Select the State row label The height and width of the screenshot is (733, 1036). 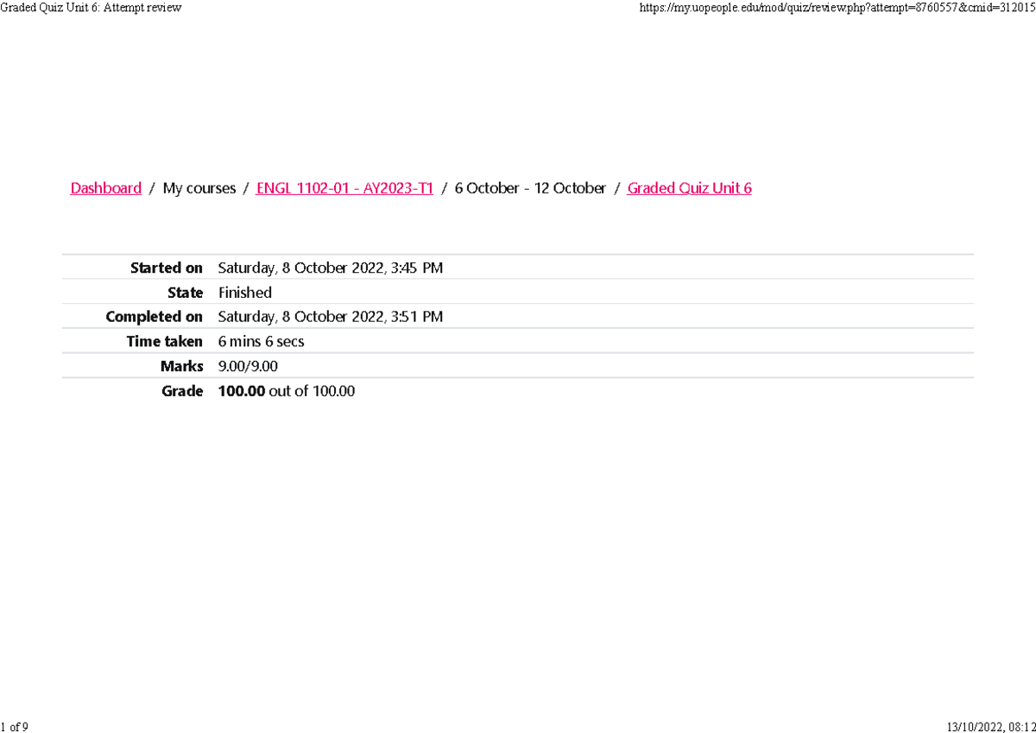[186, 292]
